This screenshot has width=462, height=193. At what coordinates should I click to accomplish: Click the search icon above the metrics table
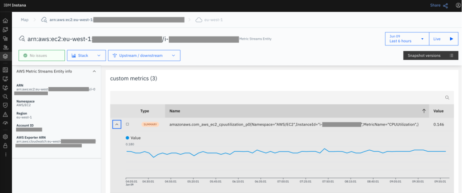click(447, 98)
